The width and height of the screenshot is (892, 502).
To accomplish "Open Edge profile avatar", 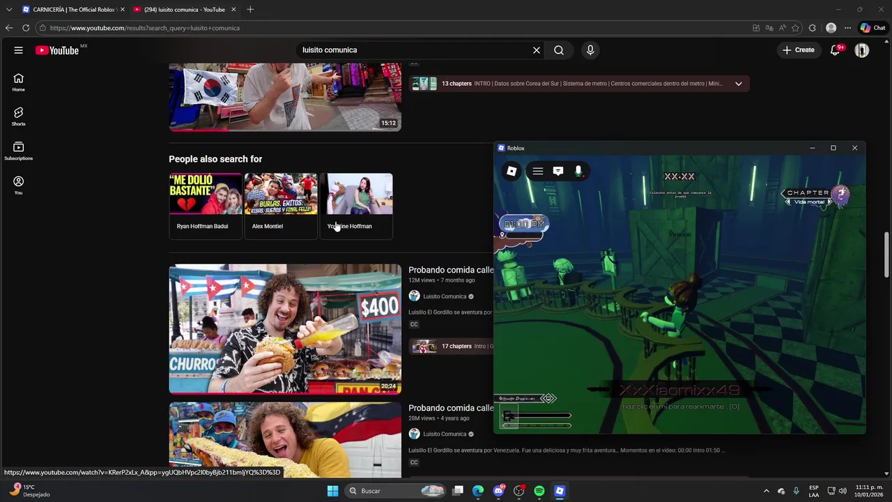I will click(831, 28).
